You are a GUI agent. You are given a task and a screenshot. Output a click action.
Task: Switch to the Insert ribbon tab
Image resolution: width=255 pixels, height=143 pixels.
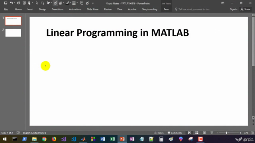[x=30, y=10]
